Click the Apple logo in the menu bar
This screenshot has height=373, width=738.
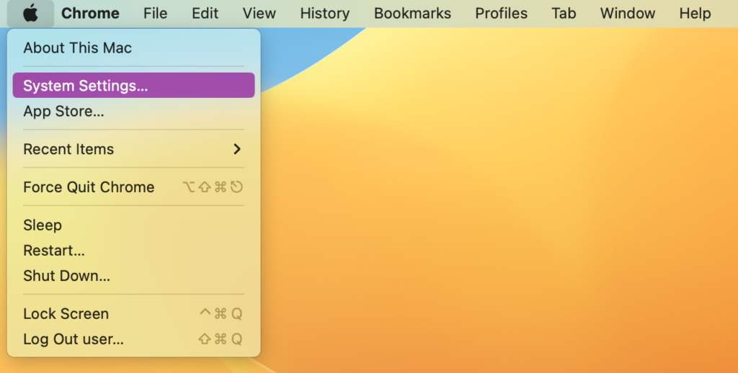coord(30,14)
